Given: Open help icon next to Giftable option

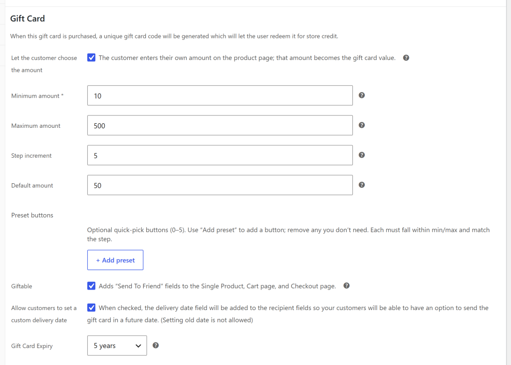Looking at the screenshot, I should pyautogui.click(x=346, y=286).
